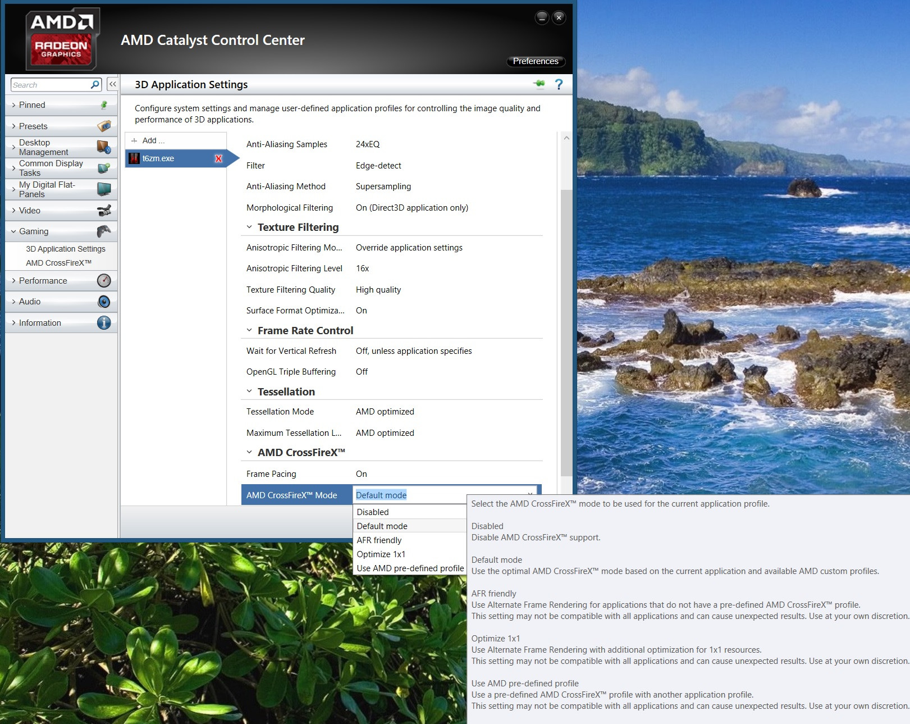Select the t6zm.exe profile
910x724 pixels.
(x=176, y=158)
